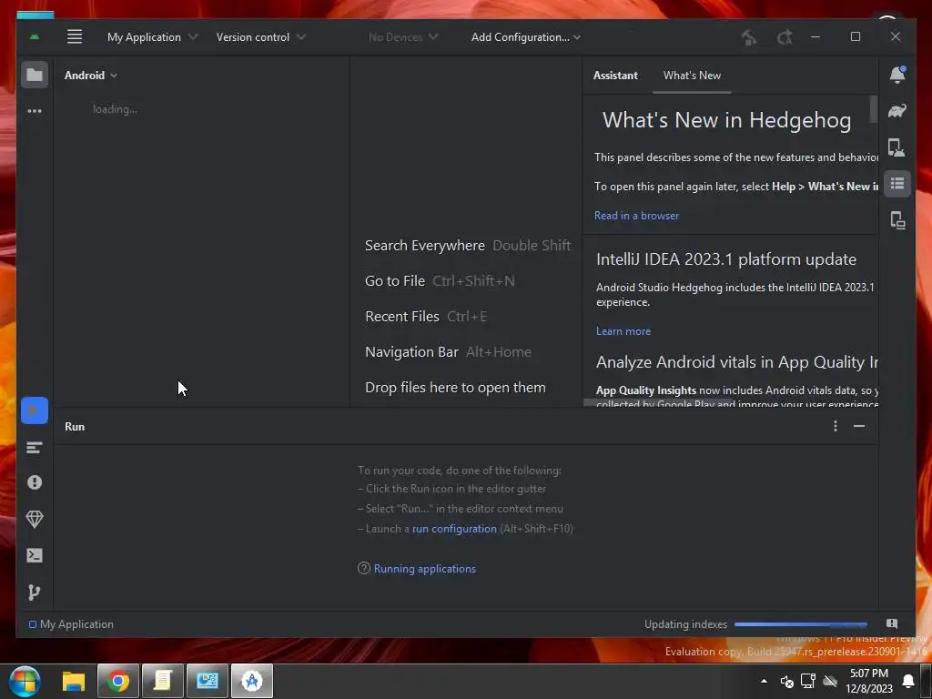This screenshot has width=932, height=699.
Task: Click the Android Studio taskbar icon
Action: [252, 681]
